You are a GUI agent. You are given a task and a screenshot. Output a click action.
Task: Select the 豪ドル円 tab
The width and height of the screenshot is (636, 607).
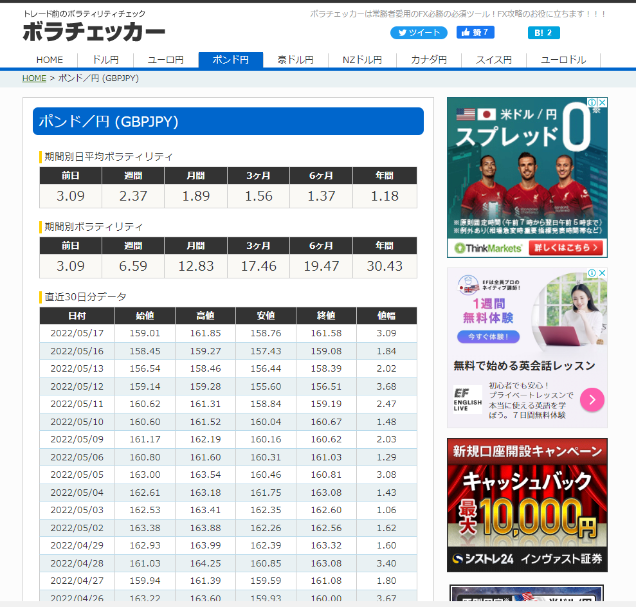coord(296,60)
